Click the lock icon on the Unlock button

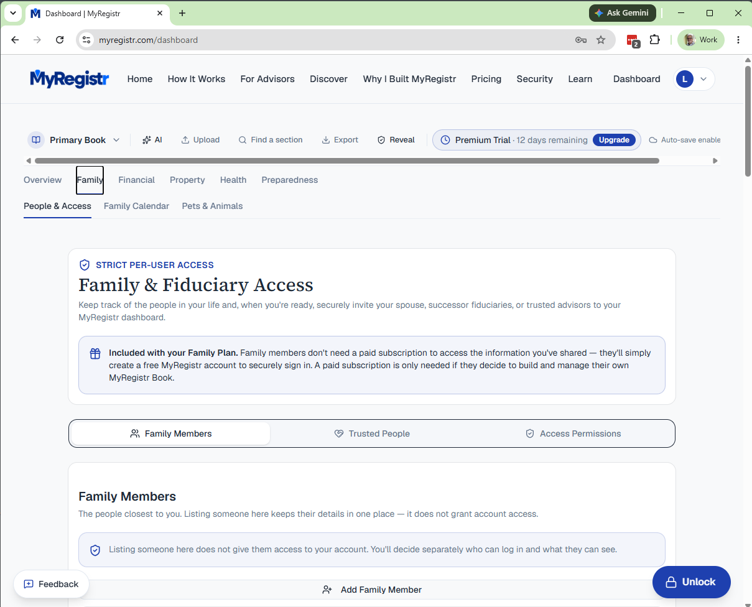671,582
